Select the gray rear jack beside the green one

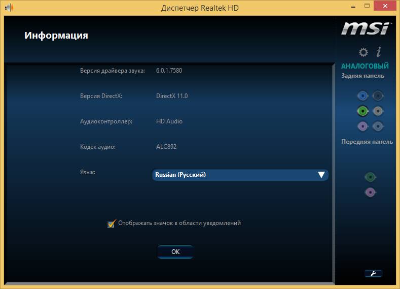tap(378, 111)
